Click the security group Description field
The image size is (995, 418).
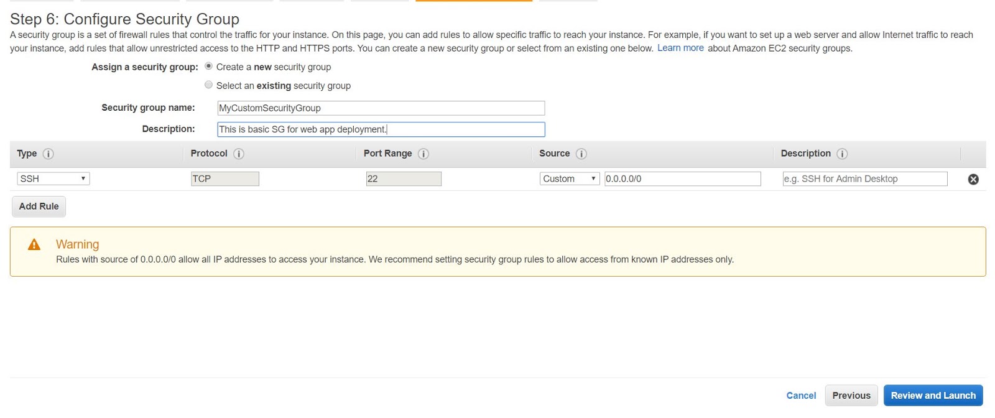(381, 129)
